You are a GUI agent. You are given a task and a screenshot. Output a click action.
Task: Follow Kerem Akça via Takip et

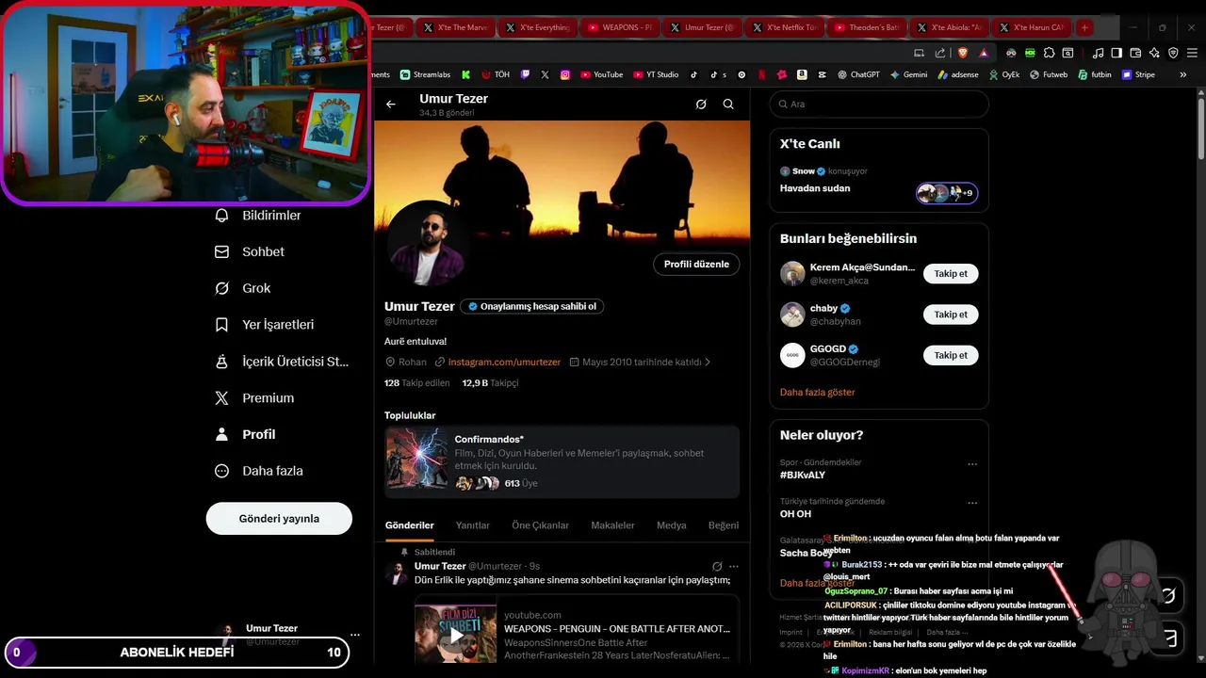coord(951,274)
